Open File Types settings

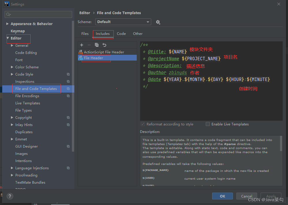(23, 110)
